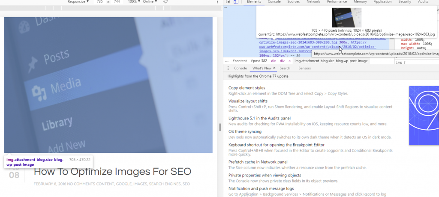Open the Security tab

[405, 2]
